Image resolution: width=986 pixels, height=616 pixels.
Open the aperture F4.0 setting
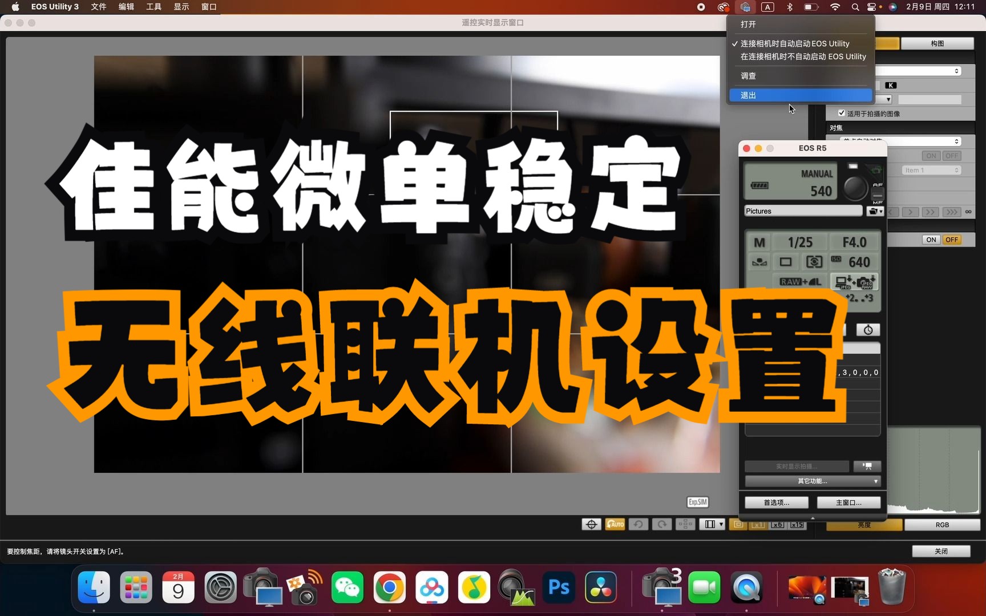click(854, 242)
